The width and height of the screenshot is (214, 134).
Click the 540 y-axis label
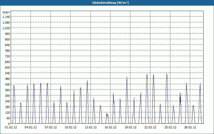click(x=8, y=73)
